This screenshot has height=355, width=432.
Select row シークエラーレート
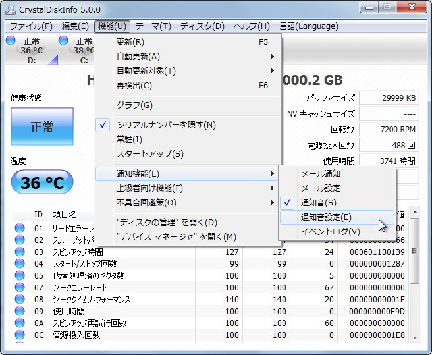[x=211, y=287]
